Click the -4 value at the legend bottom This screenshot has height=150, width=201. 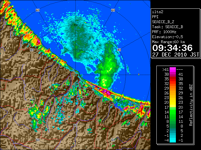(x=166, y=140)
